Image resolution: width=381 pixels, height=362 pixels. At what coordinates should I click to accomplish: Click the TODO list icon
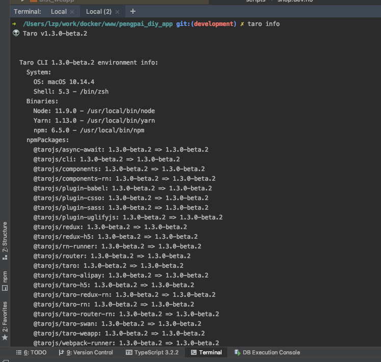click(x=19, y=352)
